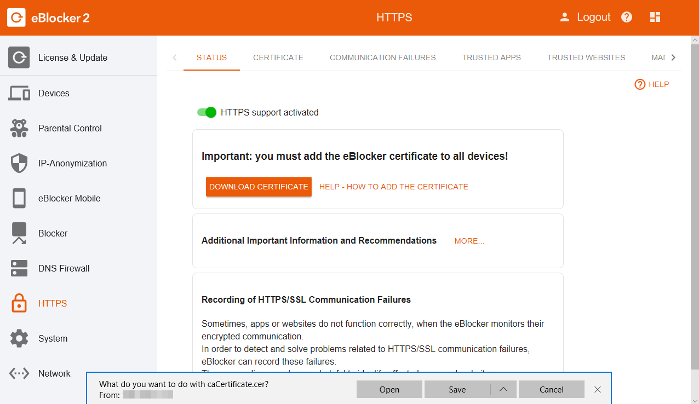Viewport: 699px width, 404px height.
Task: Click DOWNLOAD CERTIFICATE button
Action: (x=259, y=187)
